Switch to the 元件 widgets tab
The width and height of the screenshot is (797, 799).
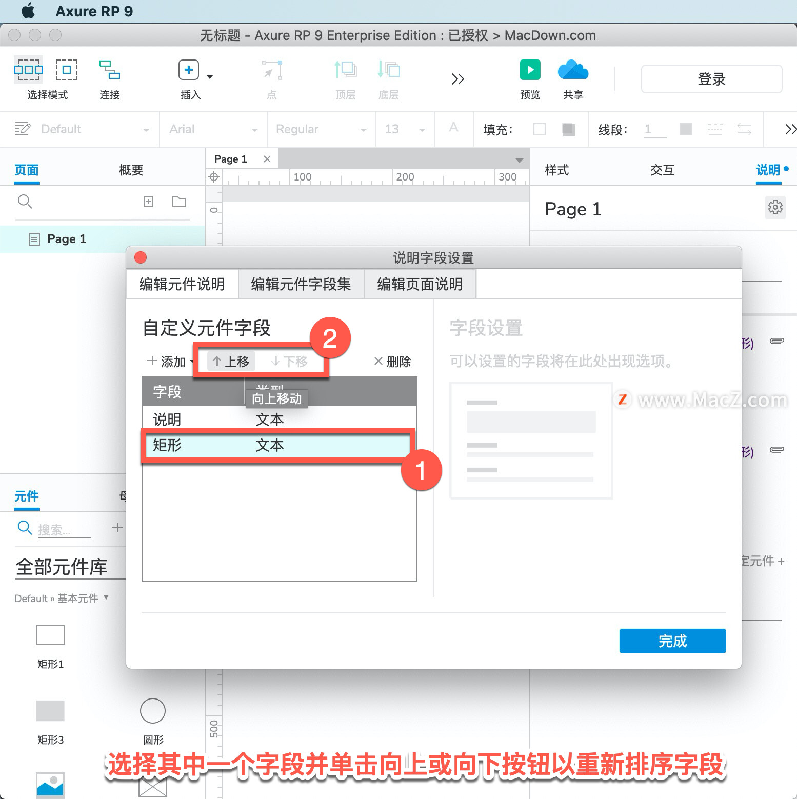[x=27, y=496]
